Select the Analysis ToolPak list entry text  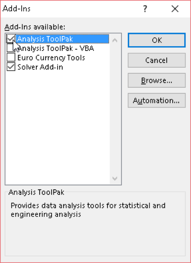(x=45, y=39)
